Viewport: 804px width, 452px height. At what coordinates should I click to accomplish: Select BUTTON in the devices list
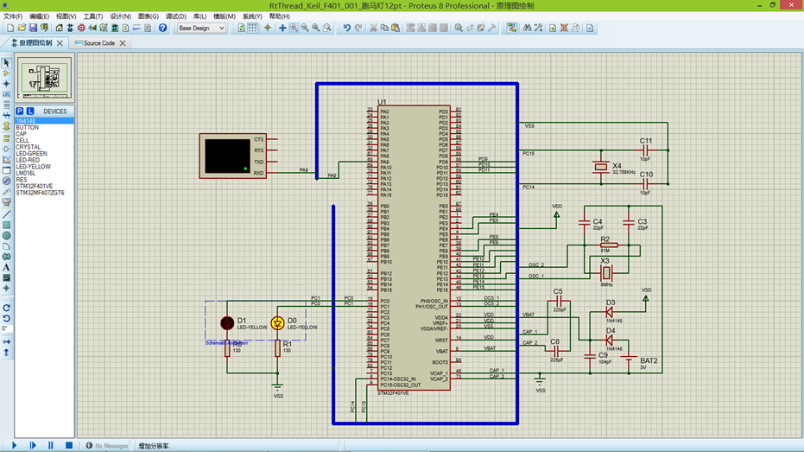pyautogui.click(x=44, y=127)
